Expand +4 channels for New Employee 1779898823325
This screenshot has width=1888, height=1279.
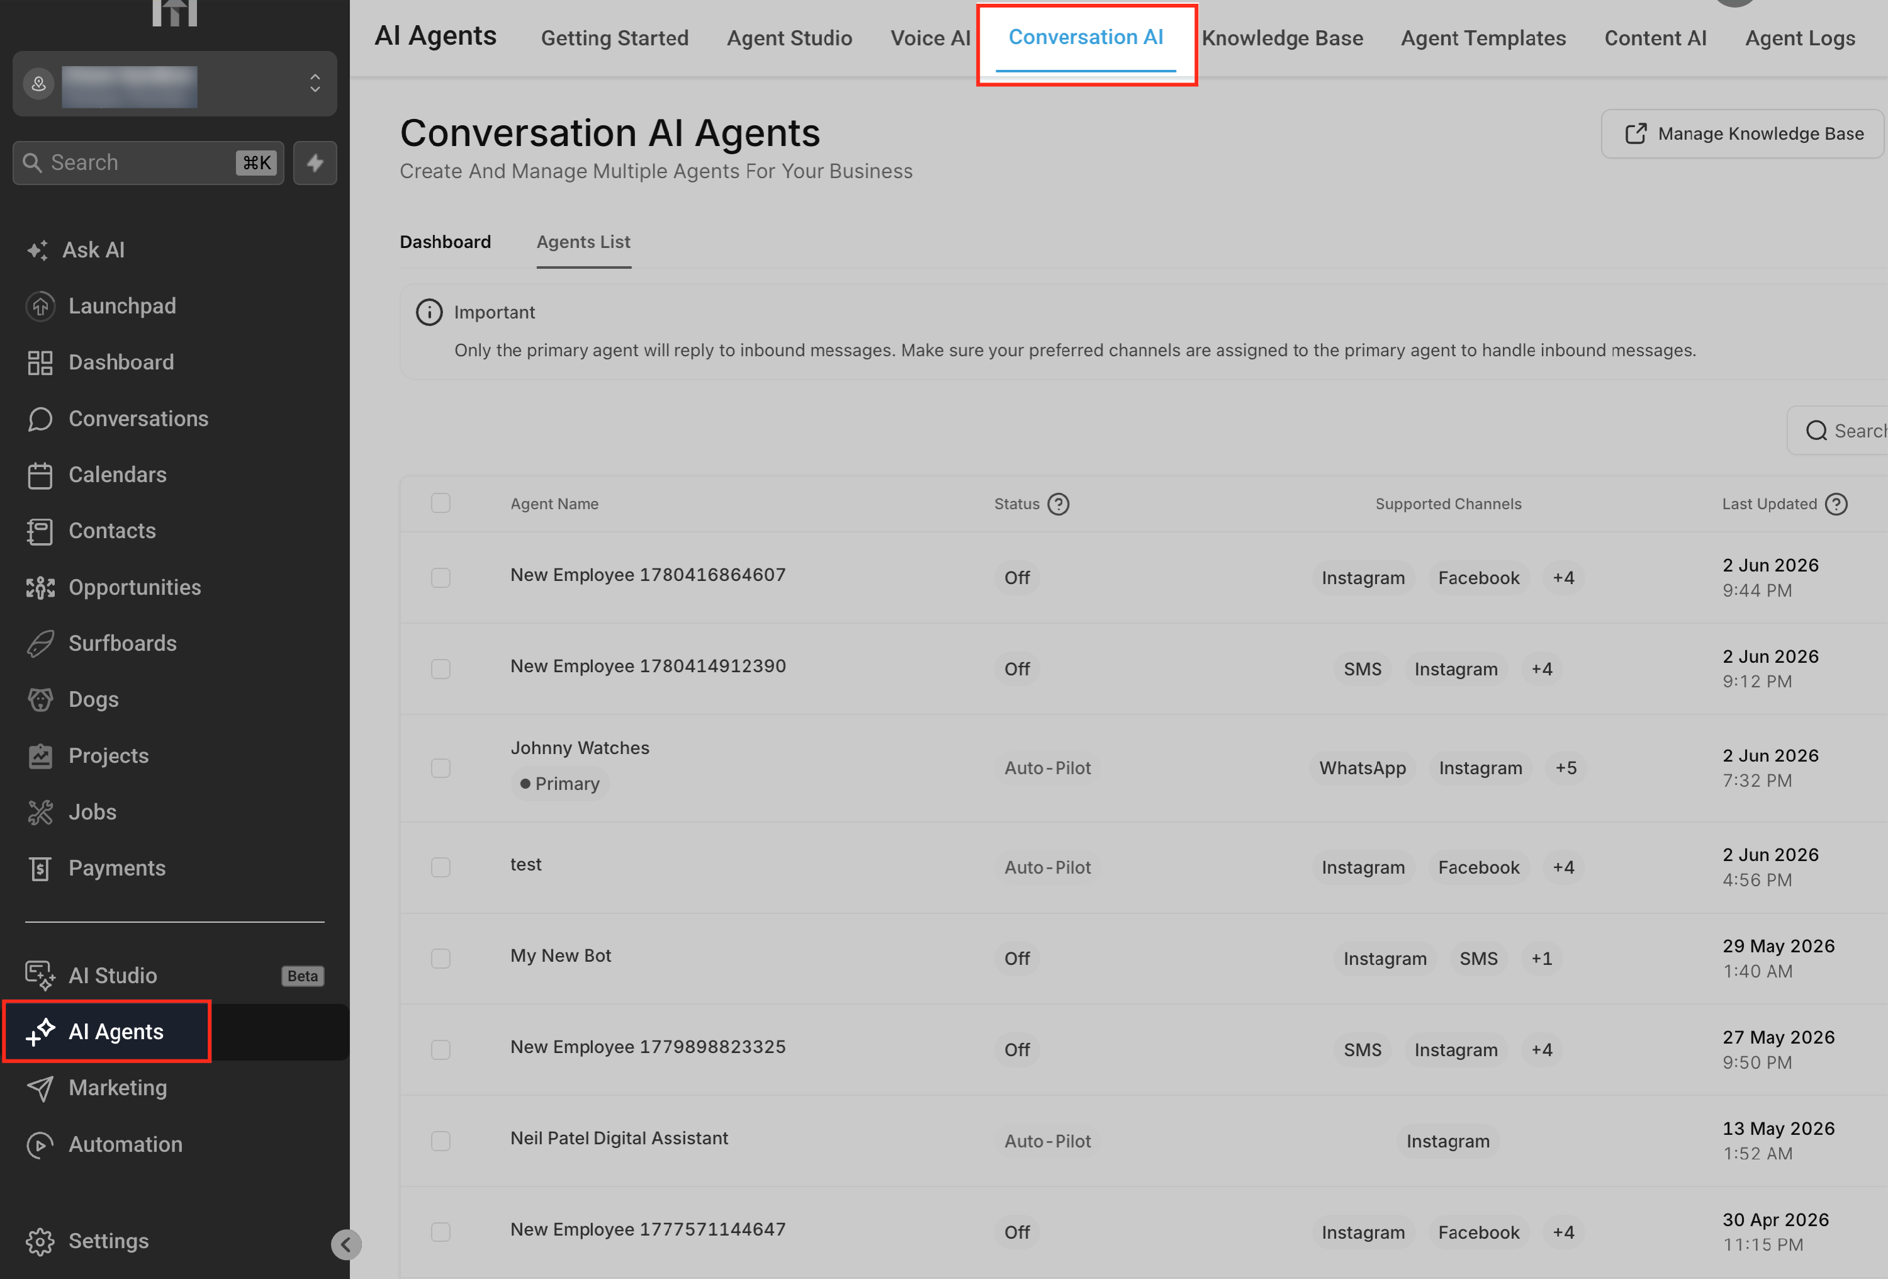click(x=1541, y=1050)
